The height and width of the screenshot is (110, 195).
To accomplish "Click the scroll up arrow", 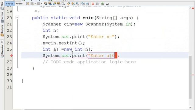I will click(190, 8).
